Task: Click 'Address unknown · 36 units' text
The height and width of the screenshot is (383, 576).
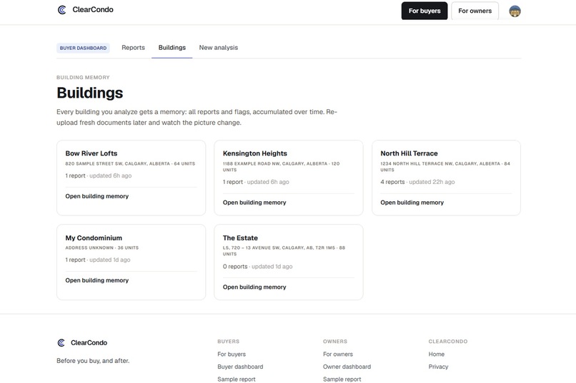Action: (x=101, y=247)
